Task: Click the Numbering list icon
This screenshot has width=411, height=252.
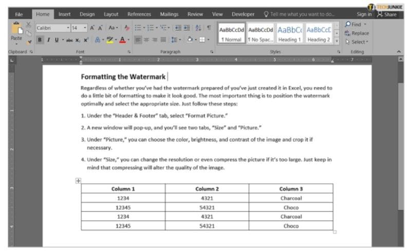Action: tap(151, 28)
